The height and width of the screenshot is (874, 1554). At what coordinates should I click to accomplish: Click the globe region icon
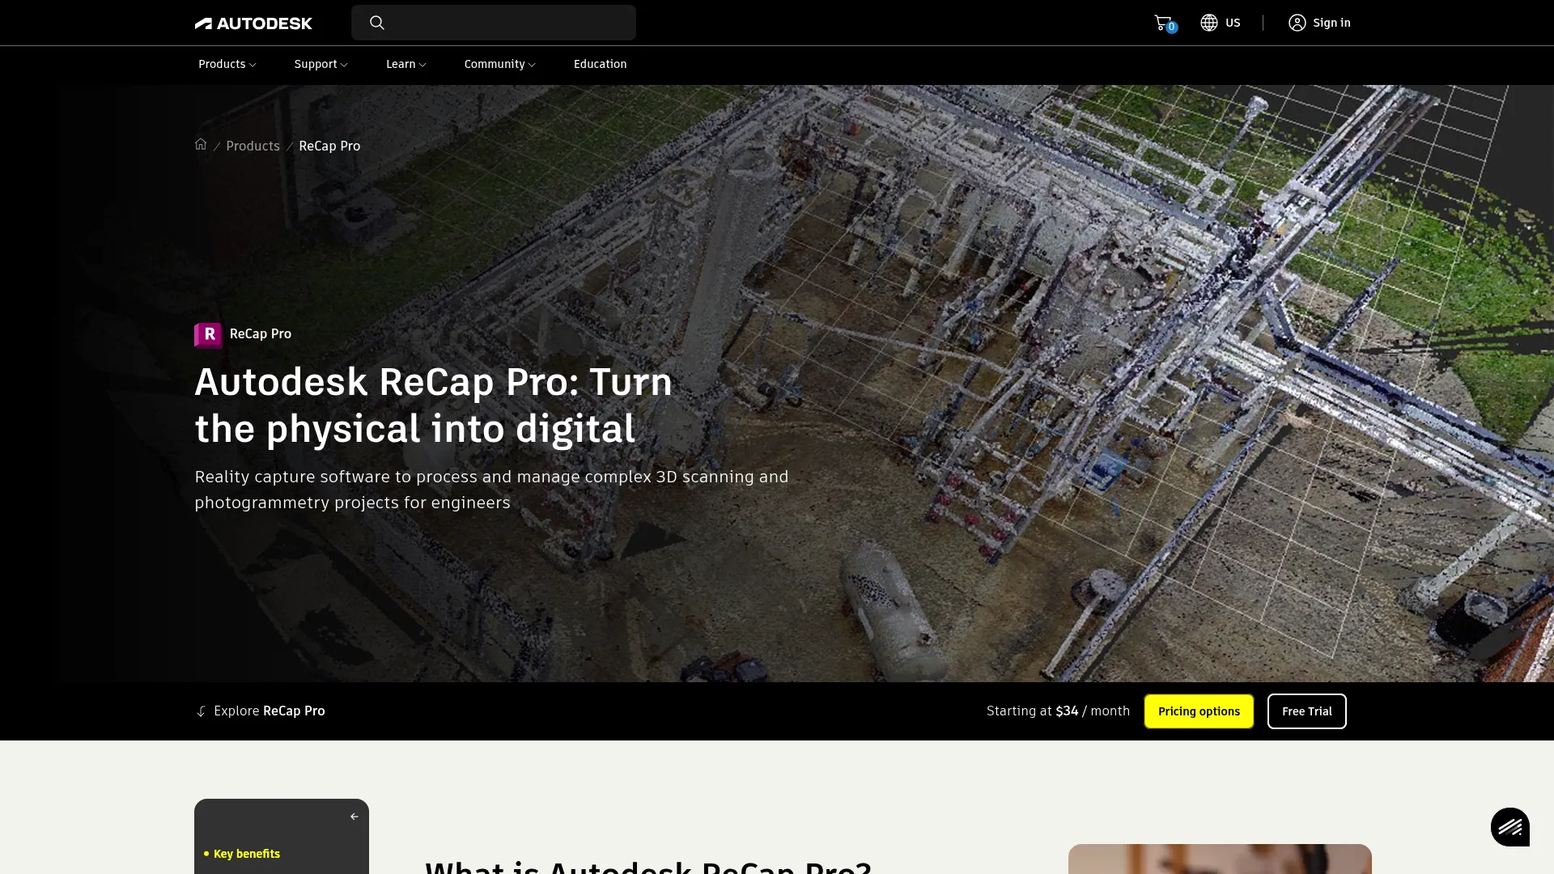(1209, 23)
